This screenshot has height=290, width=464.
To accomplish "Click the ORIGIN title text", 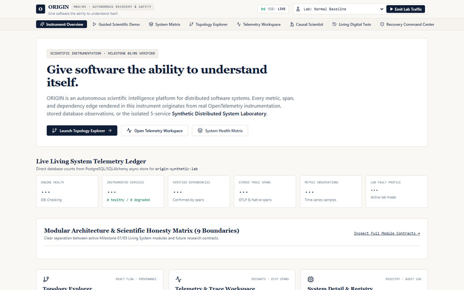I will click(x=59, y=7).
